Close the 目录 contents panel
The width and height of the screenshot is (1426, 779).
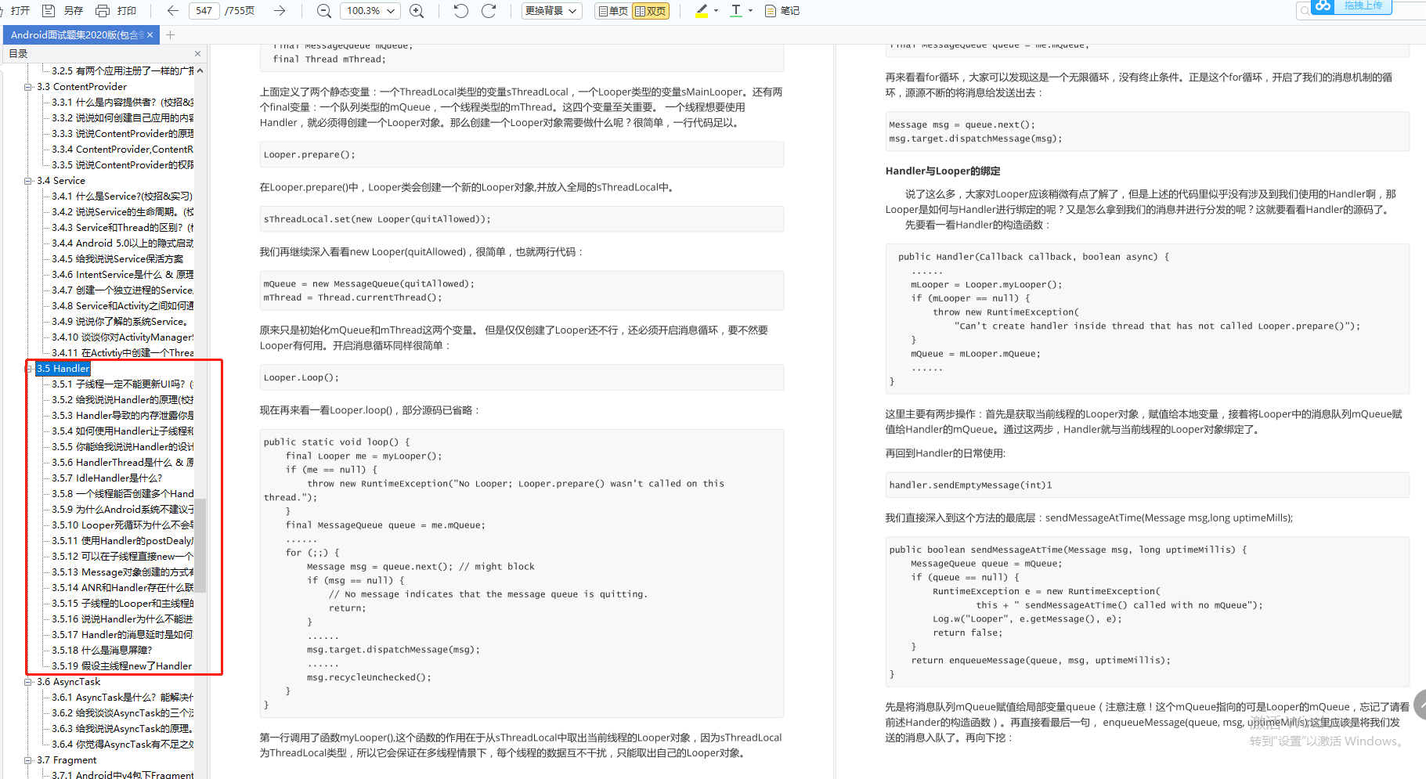197,54
